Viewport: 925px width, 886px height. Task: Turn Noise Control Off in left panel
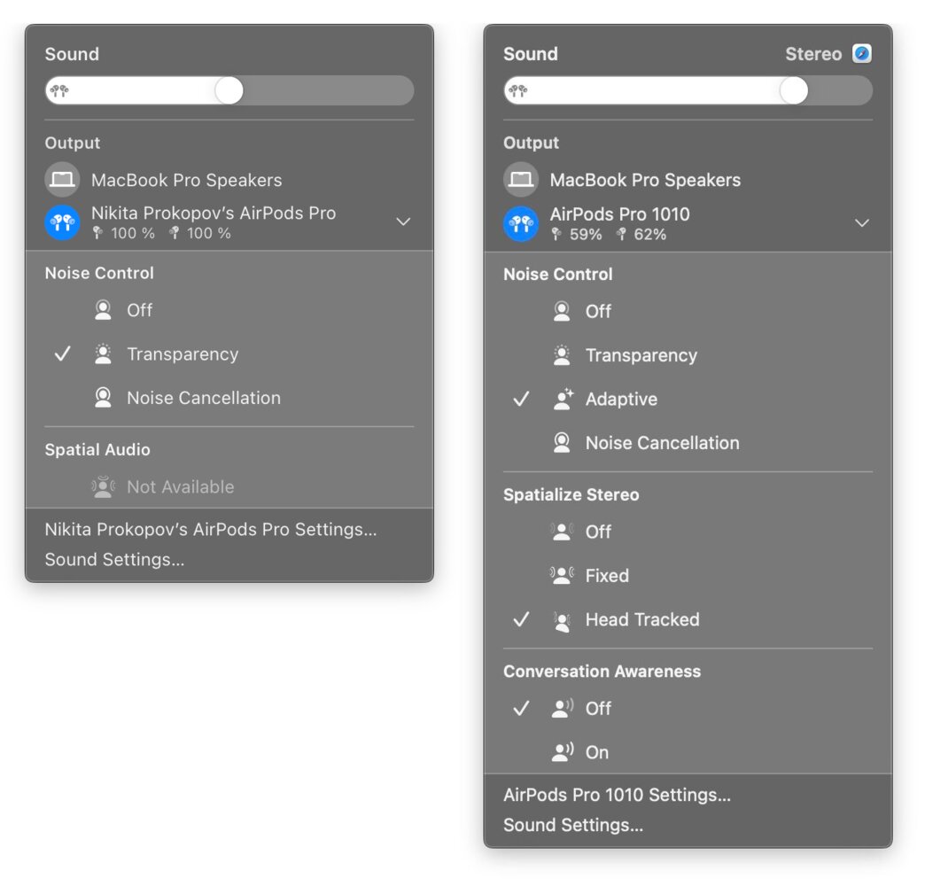tap(229, 310)
